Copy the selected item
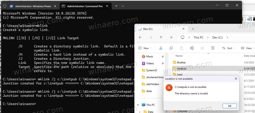 pos(171,48)
